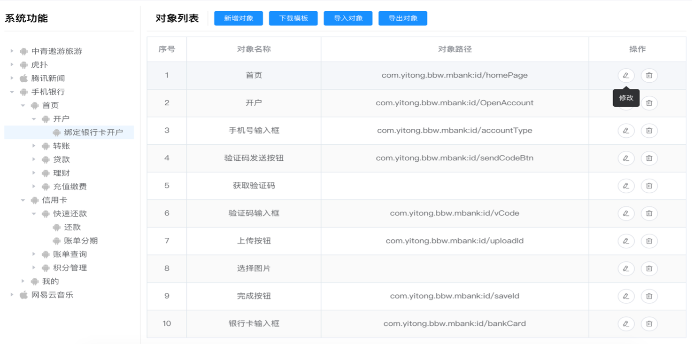Viewport: 694px width, 346px height.
Task: Delete the 银行卡输入框 row
Action: pyautogui.click(x=649, y=324)
